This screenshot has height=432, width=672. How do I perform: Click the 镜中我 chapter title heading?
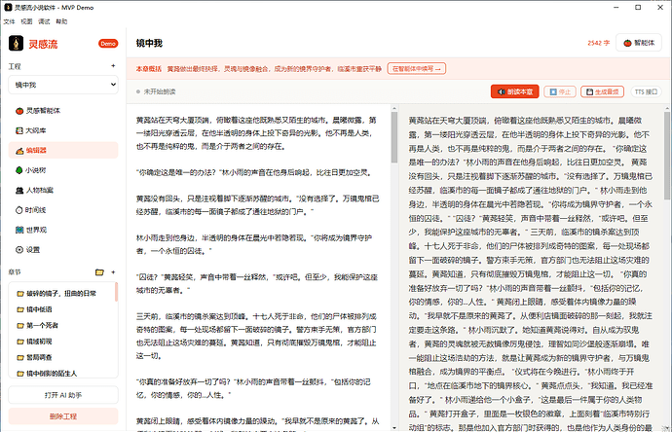coord(149,43)
